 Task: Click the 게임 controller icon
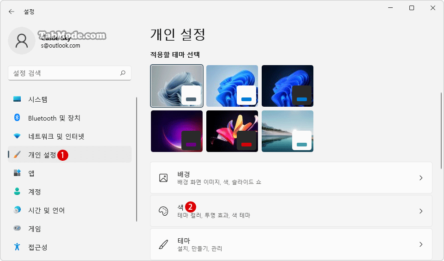click(x=17, y=228)
